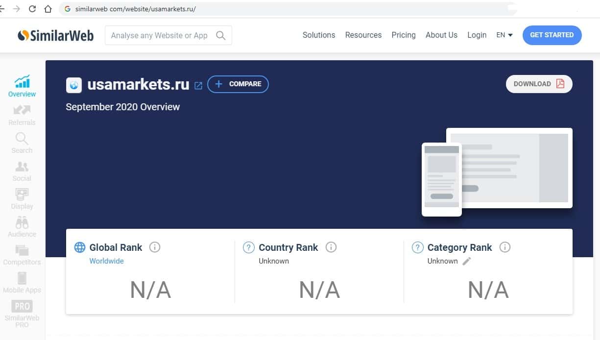Click the COMPARE button
The image size is (600, 340).
coord(238,84)
